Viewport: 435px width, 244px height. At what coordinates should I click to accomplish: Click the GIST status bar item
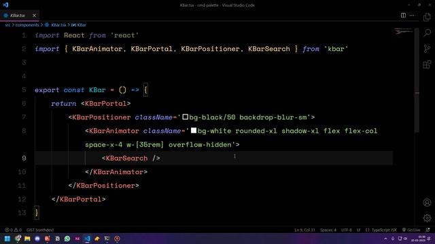(x=40, y=230)
